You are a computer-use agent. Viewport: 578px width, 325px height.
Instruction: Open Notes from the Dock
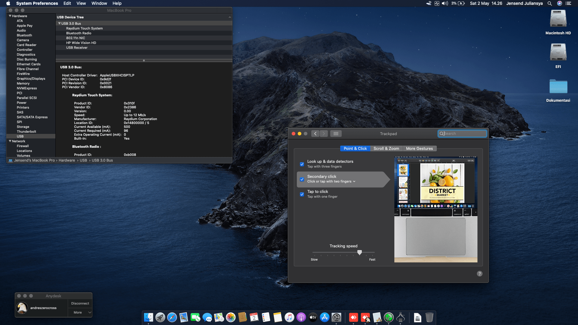coord(278,317)
